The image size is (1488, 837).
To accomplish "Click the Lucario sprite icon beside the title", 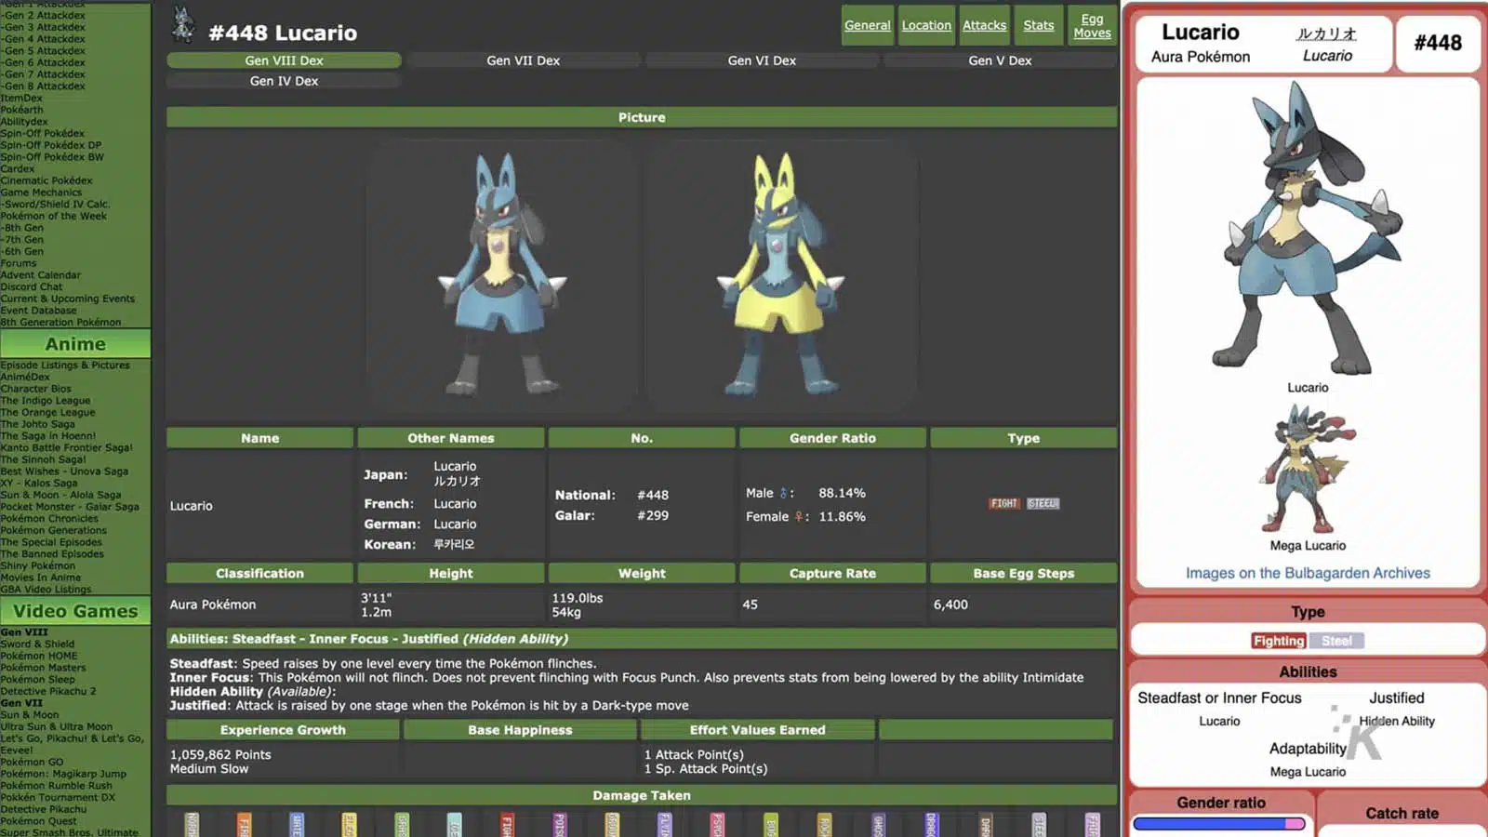I will click(184, 26).
